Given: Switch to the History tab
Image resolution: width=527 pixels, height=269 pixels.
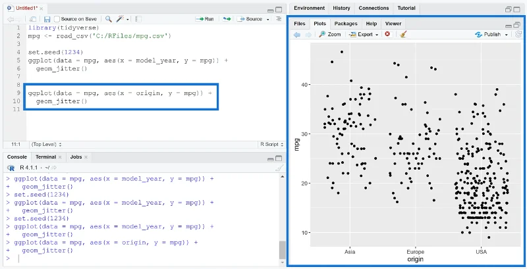Looking at the screenshot, I should [x=341, y=8].
